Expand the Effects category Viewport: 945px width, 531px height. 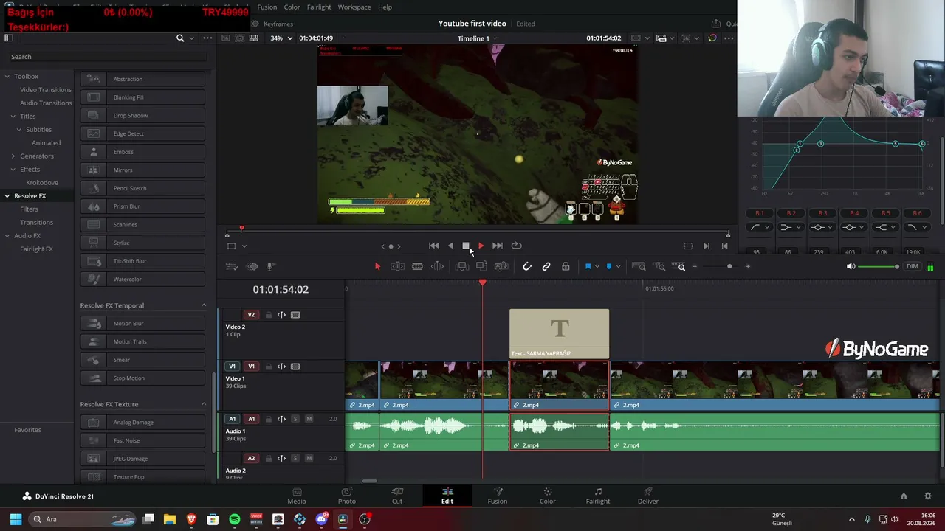(13, 170)
